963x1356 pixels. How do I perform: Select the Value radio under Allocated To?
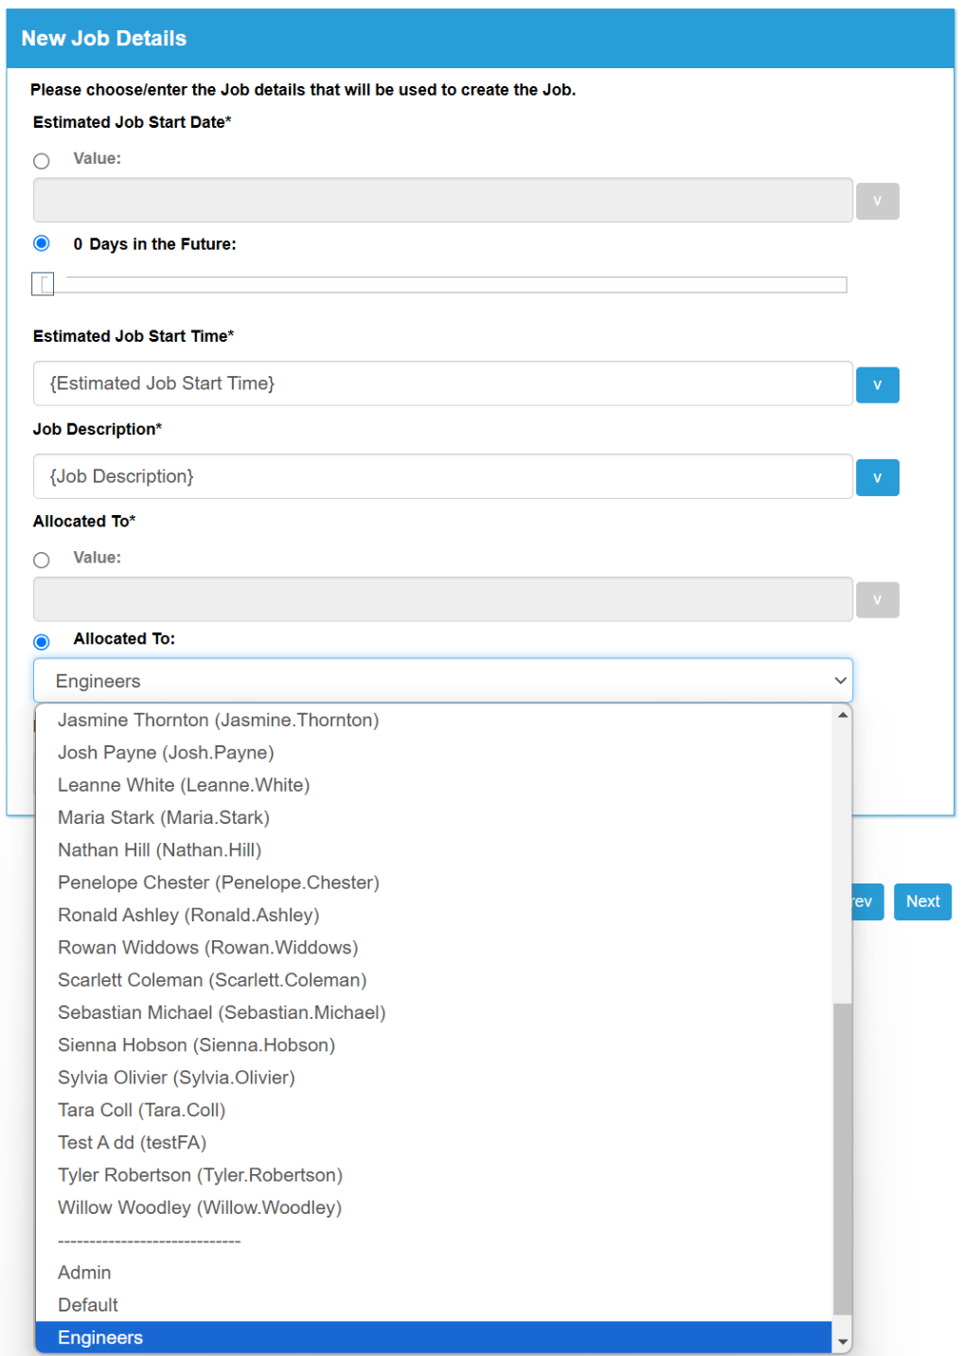pos(42,560)
